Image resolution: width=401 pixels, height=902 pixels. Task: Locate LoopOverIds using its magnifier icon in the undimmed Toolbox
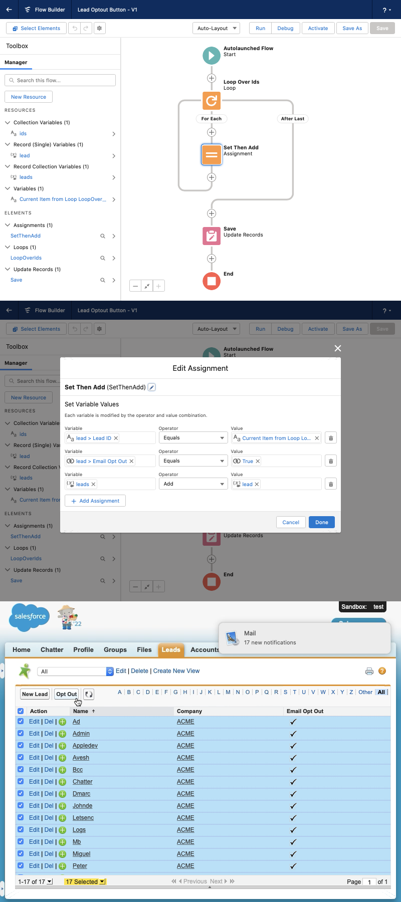[103, 258]
